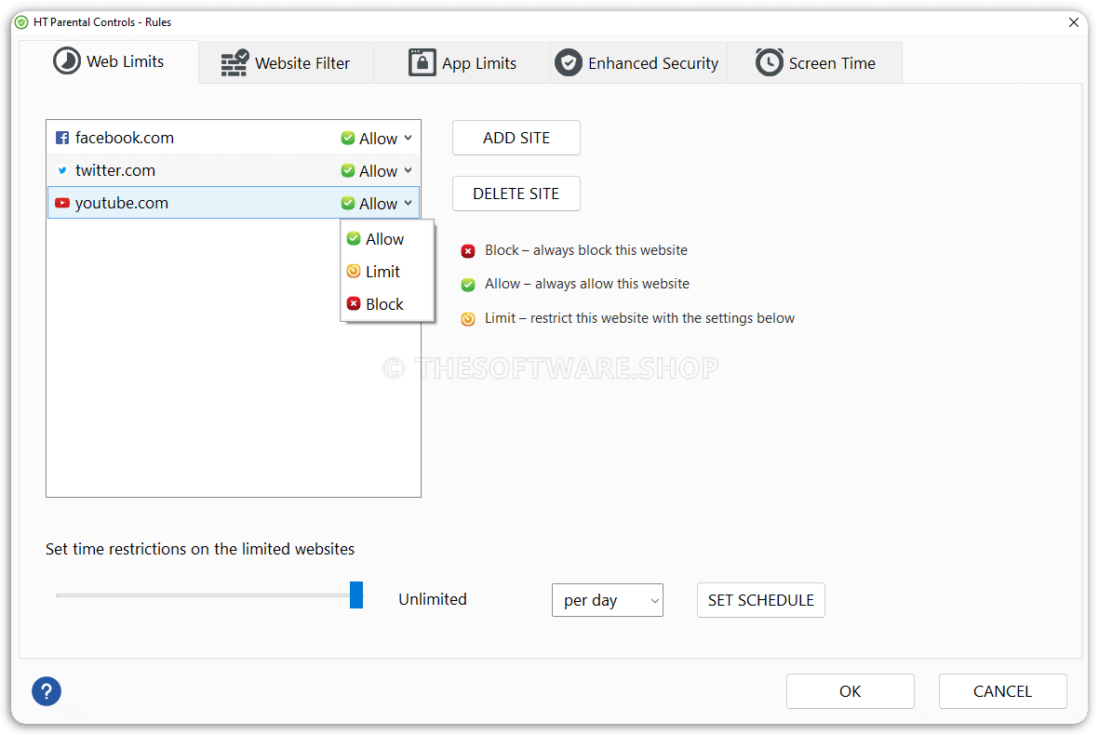Open the Enhanced Security tab
The image size is (1099, 735).
(x=639, y=63)
